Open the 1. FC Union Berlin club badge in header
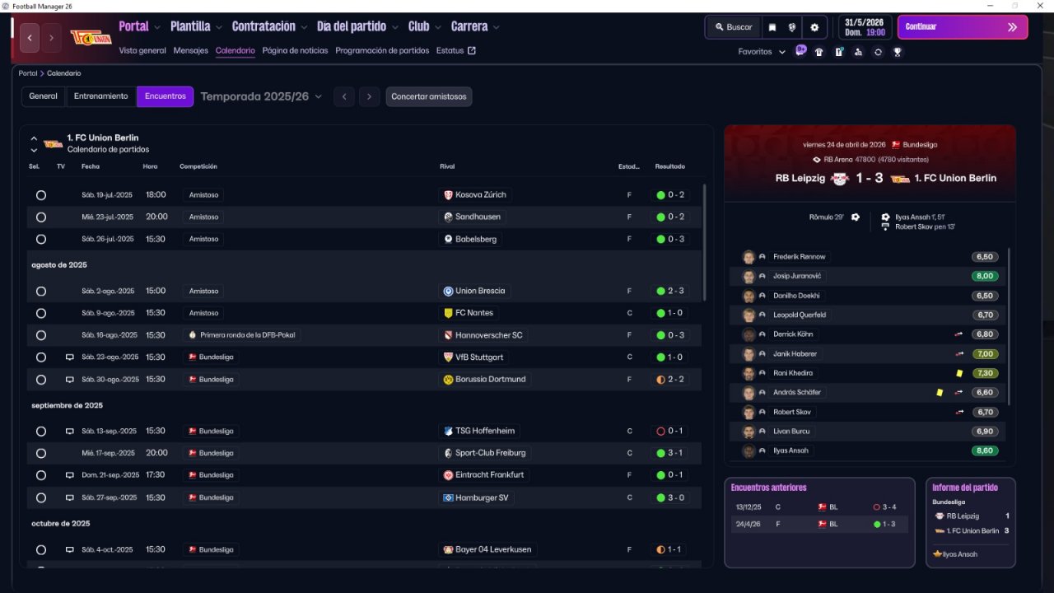This screenshot has width=1054, height=593. click(x=91, y=38)
